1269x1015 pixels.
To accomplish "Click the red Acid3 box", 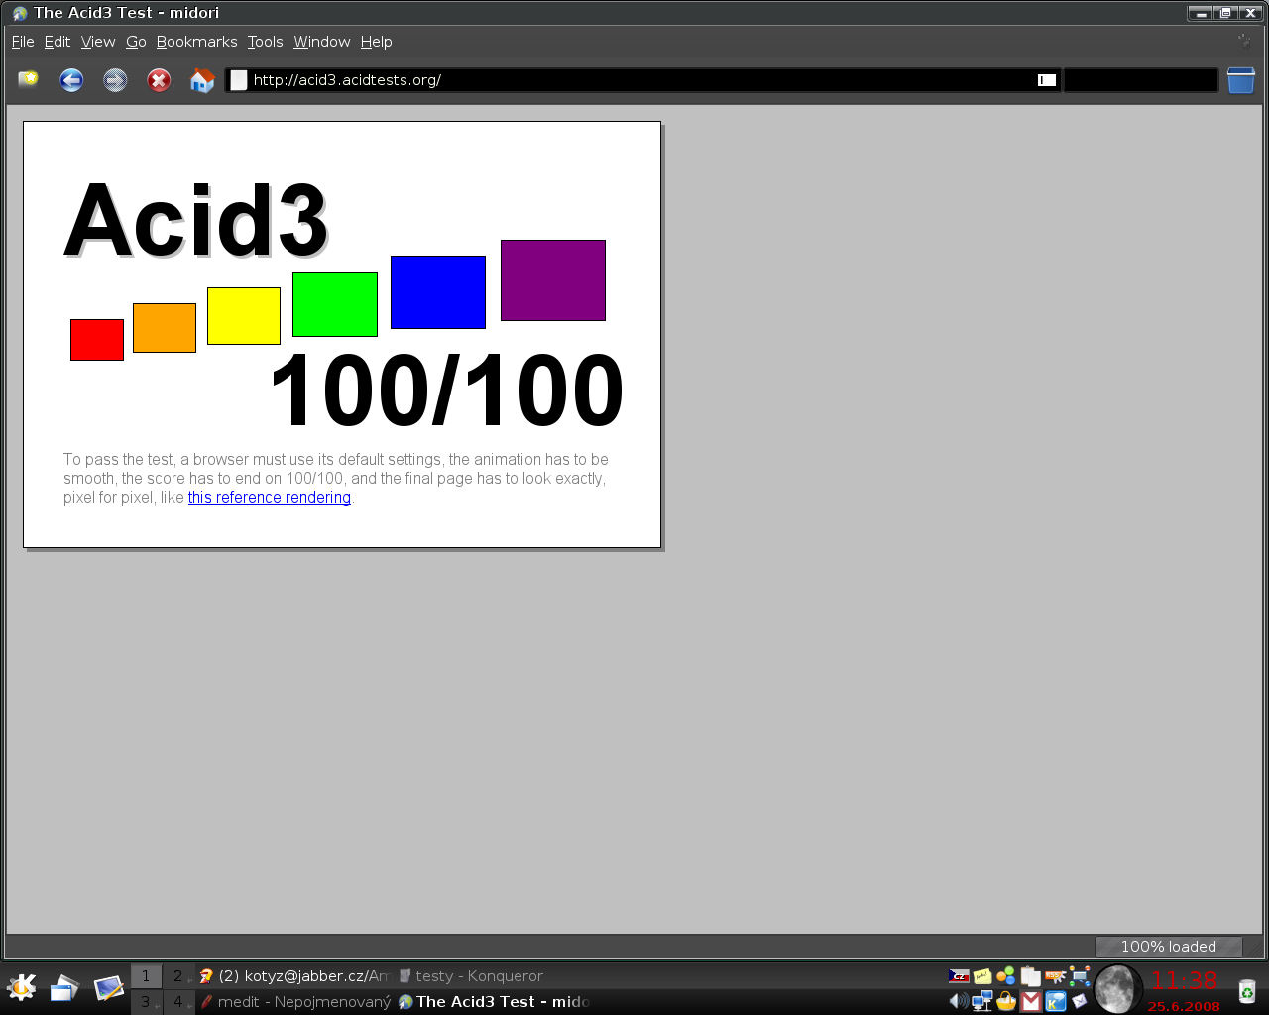I will pyautogui.click(x=97, y=340).
